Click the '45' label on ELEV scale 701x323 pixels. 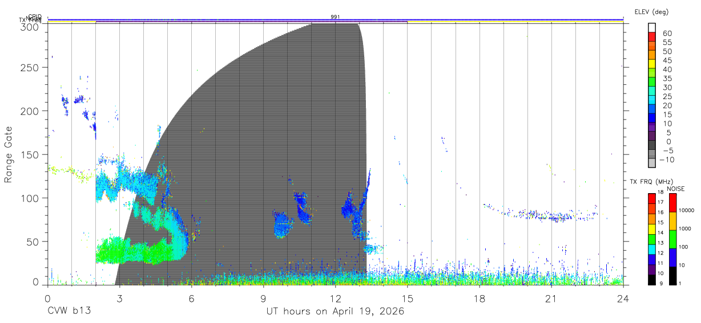pos(667,60)
